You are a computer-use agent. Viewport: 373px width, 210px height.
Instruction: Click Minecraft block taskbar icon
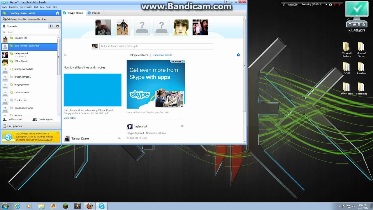65,206
